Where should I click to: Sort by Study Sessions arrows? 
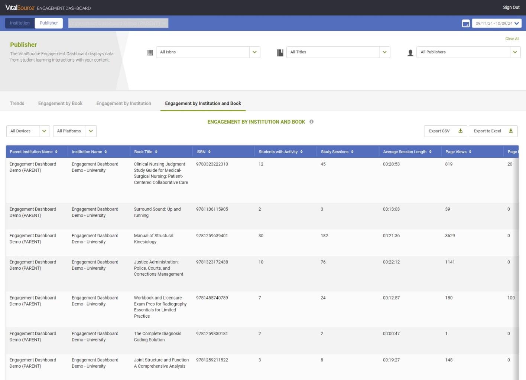[x=352, y=152]
